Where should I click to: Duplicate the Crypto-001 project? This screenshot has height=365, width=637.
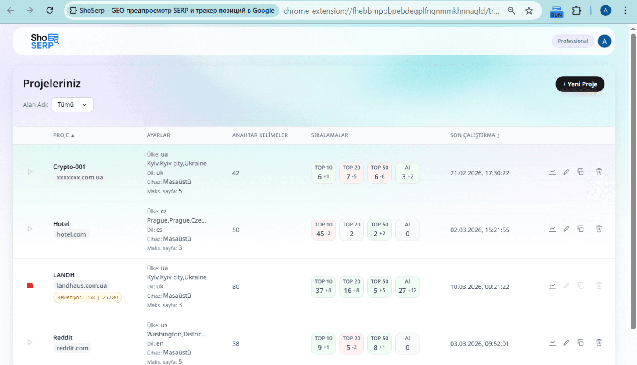pyautogui.click(x=580, y=172)
